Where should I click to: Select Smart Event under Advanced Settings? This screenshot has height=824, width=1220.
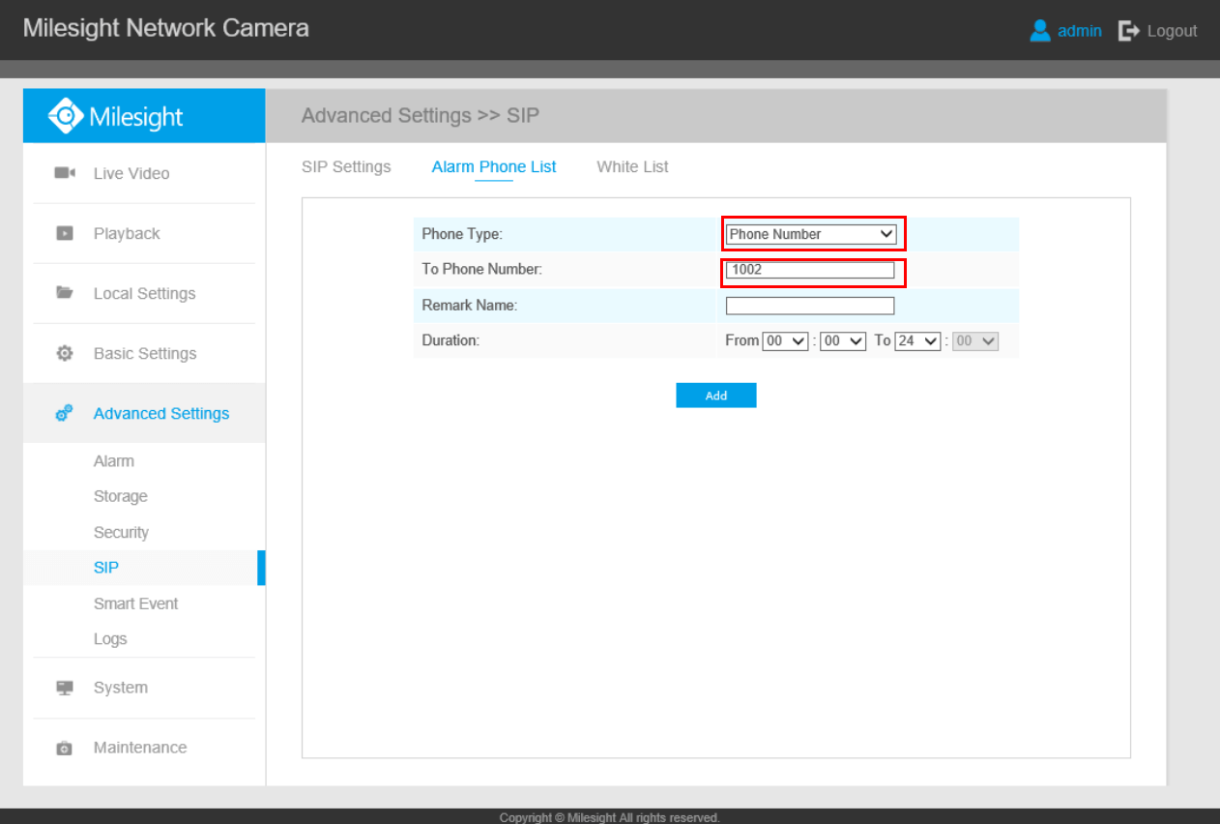(x=136, y=603)
